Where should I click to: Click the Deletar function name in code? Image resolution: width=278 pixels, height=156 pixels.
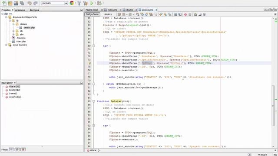[116, 101]
